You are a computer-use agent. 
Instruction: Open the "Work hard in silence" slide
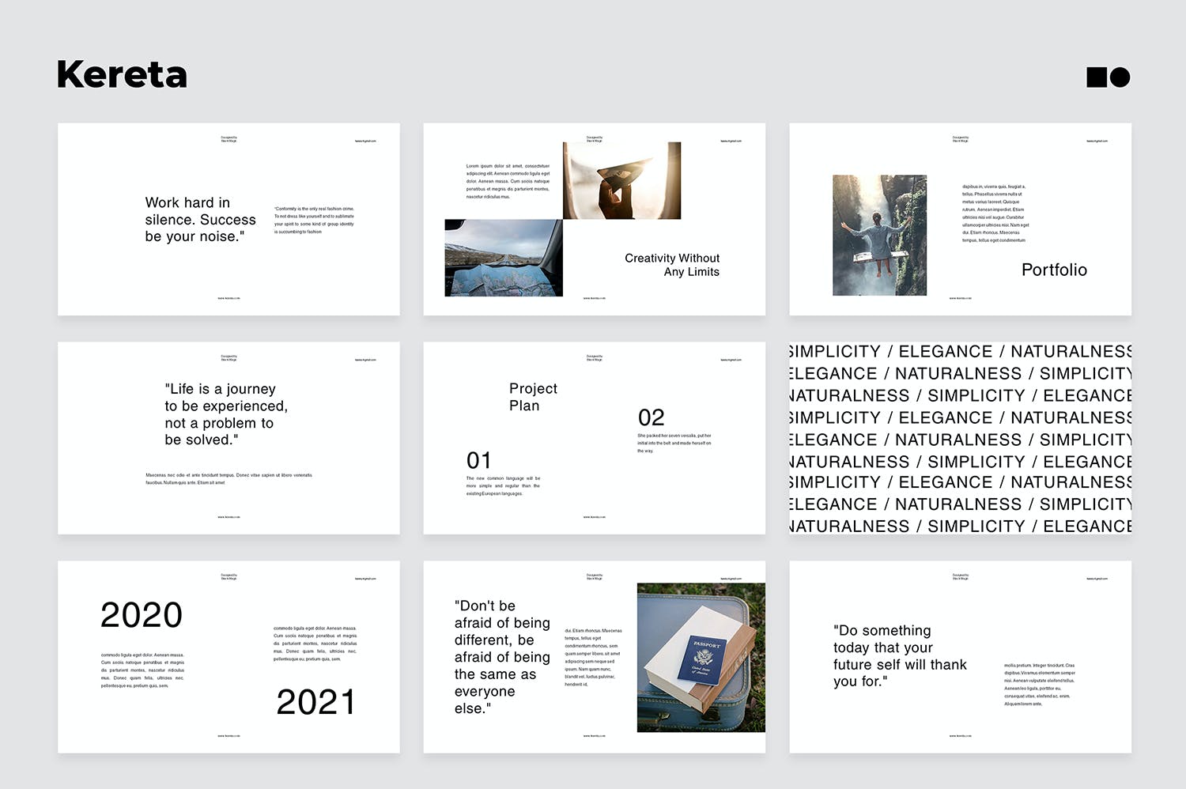[229, 219]
